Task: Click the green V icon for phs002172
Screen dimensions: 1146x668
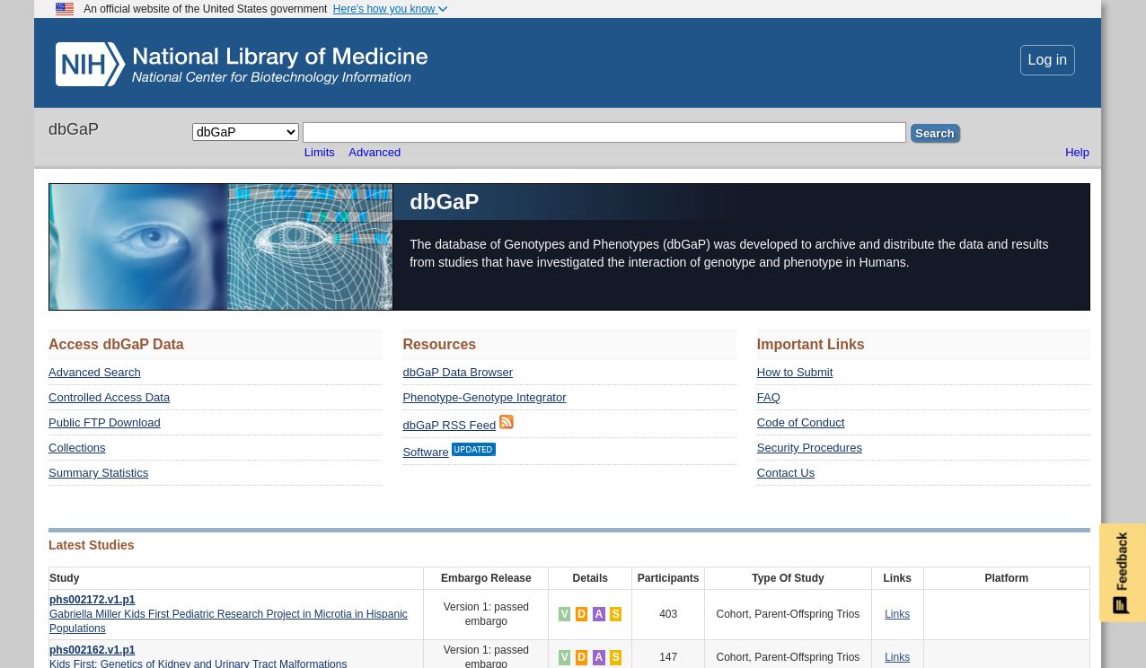Action: pyautogui.click(x=564, y=614)
